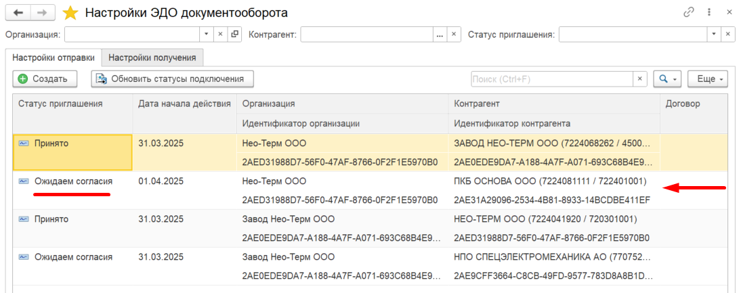This screenshot has height=293, width=741.
Task: Click the Поиск (Ctrl+F) search field
Action: click(552, 79)
